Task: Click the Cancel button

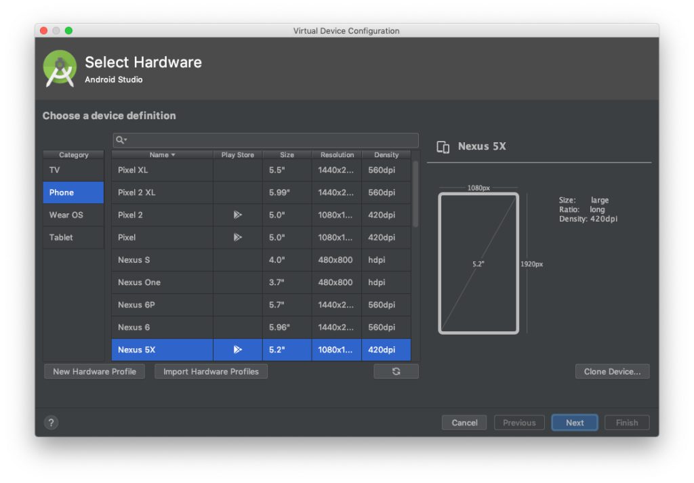Action: (464, 423)
